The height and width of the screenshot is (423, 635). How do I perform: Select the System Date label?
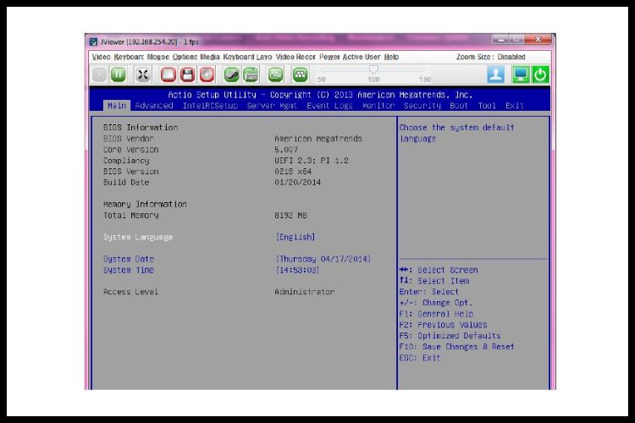tap(129, 259)
